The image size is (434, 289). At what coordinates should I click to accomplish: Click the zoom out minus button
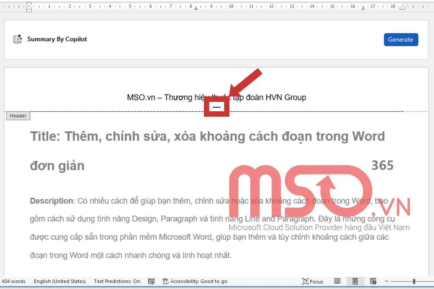pos(386,281)
